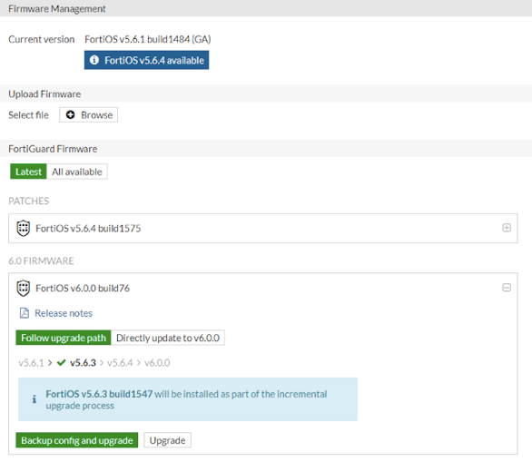Browse for a firmware file to upload
The height and width of the screenshot is (472, 532).
(89, 114)
